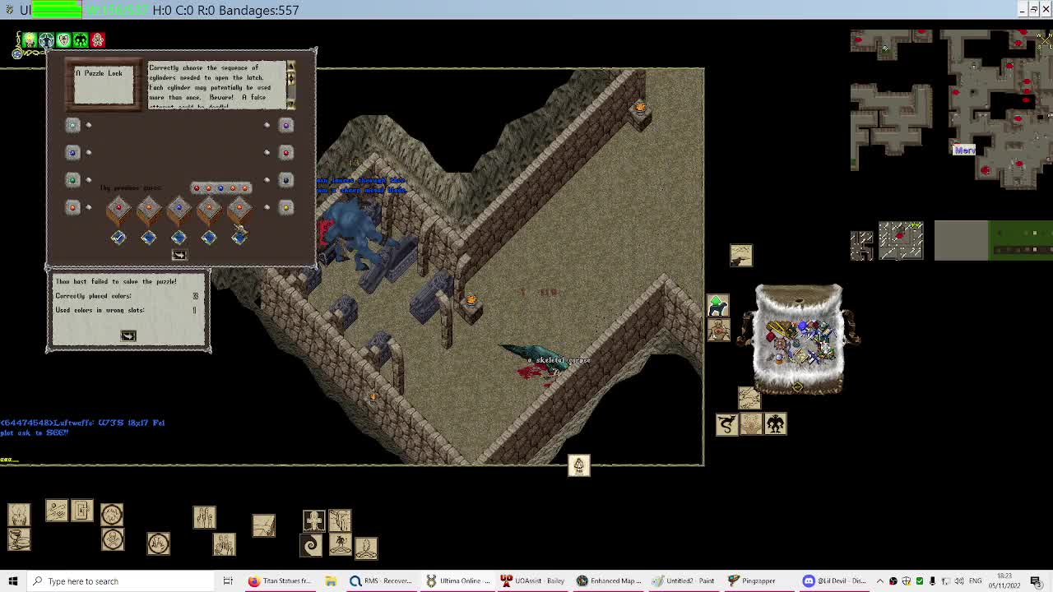Click the blue creature in the dungeon
The width and height of the screenshot is (1053, 592).
pyautogui.click(x=355, y=230)
